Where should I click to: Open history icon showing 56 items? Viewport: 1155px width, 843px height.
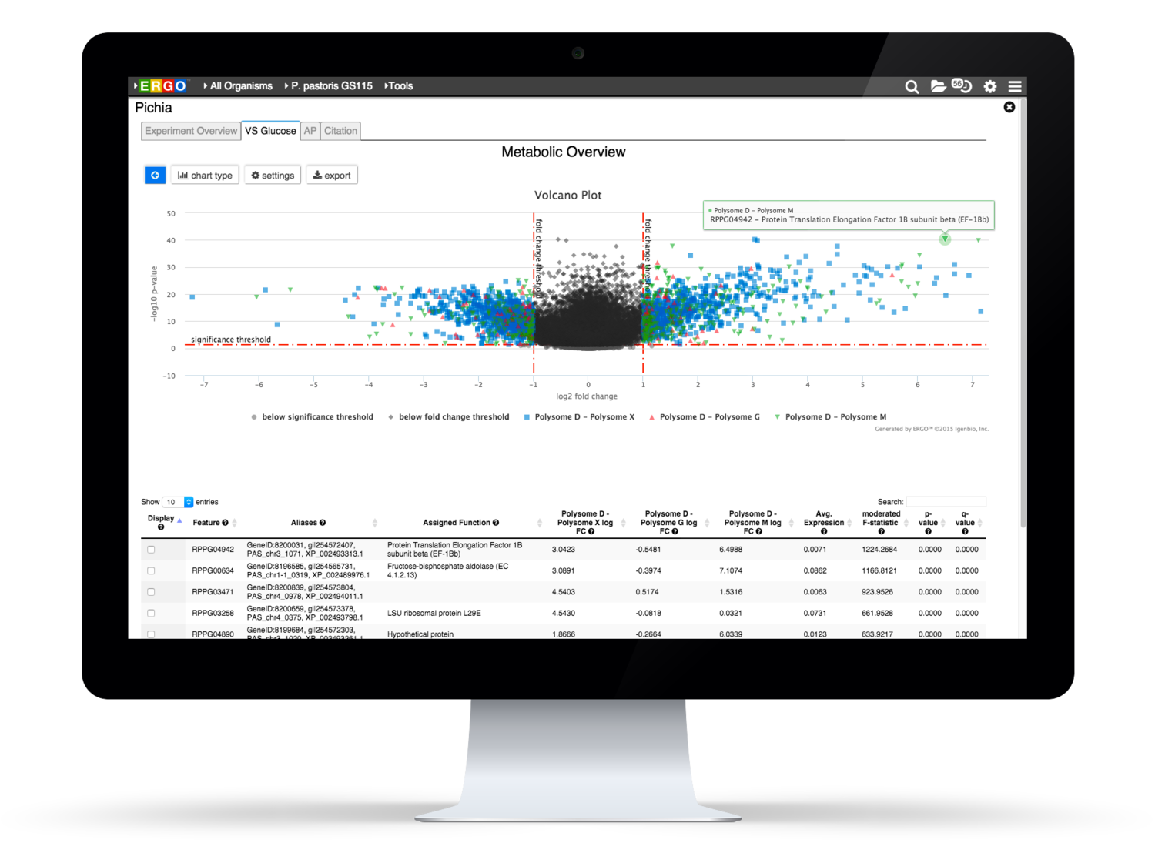pos(962,86)
